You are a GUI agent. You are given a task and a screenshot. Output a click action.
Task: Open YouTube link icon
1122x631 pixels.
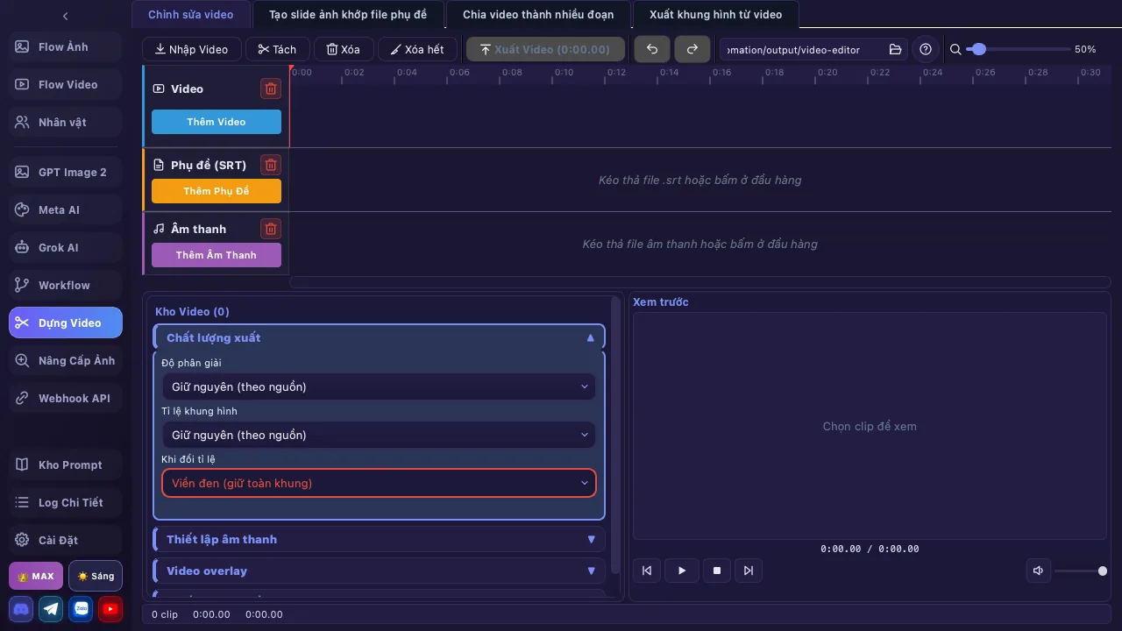point(110,608)
